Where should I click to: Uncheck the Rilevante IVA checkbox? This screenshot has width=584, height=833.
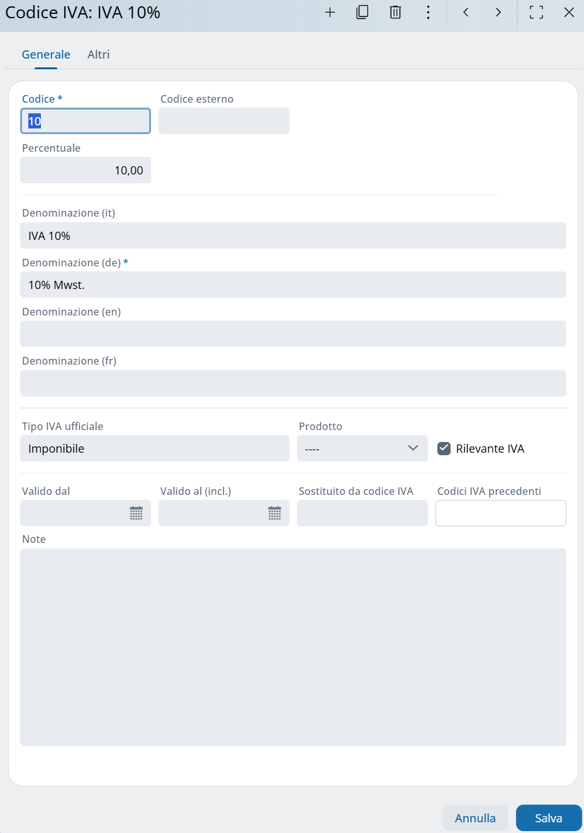point(444,449)
